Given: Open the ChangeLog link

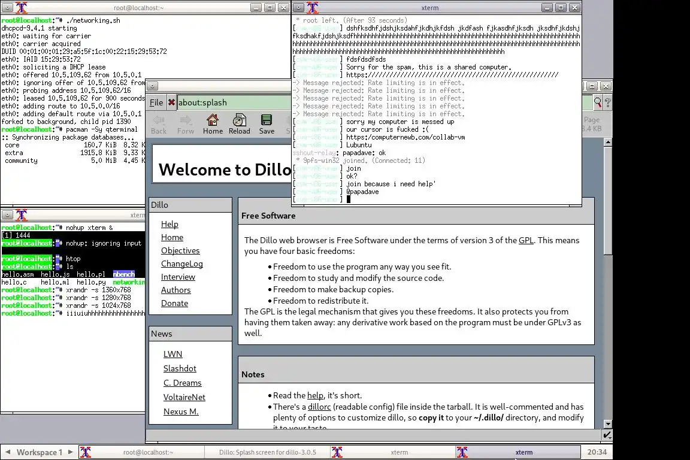Looking at the screenshot, I should 181,264.
